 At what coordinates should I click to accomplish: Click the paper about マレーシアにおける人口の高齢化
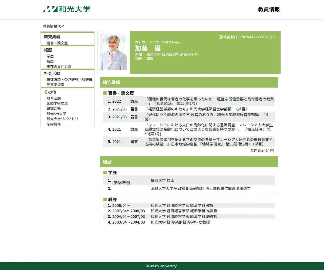pyautogui.click(x=209, y=129)
